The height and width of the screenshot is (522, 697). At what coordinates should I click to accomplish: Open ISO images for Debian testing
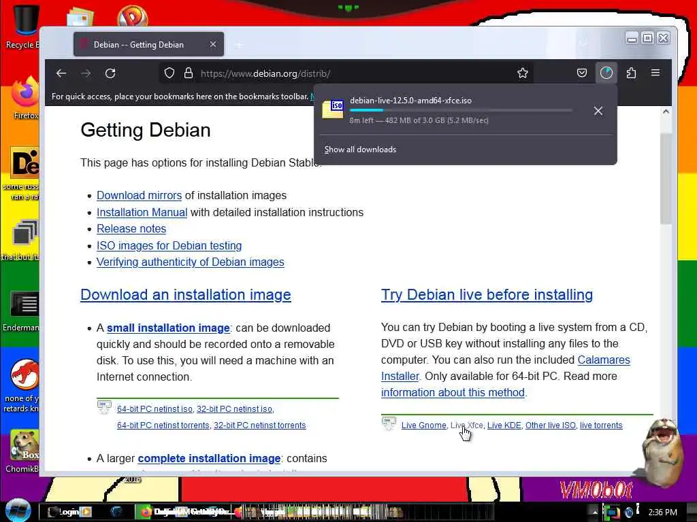(169, 245)
